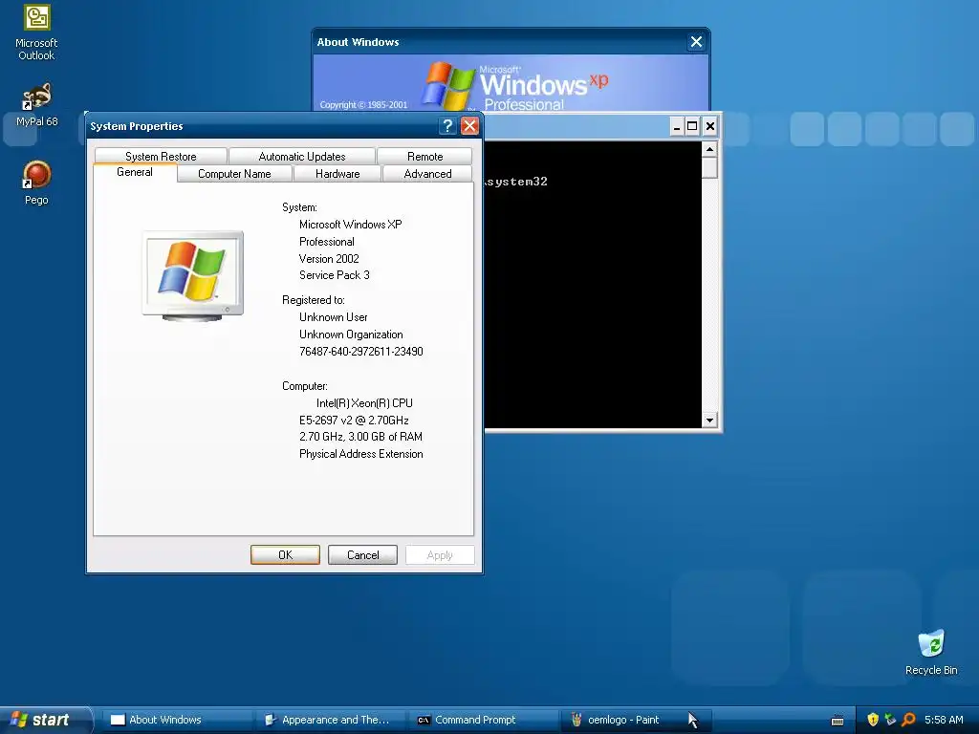
Task: Click the Service Pack 3 text
Action: pos(334,275)
